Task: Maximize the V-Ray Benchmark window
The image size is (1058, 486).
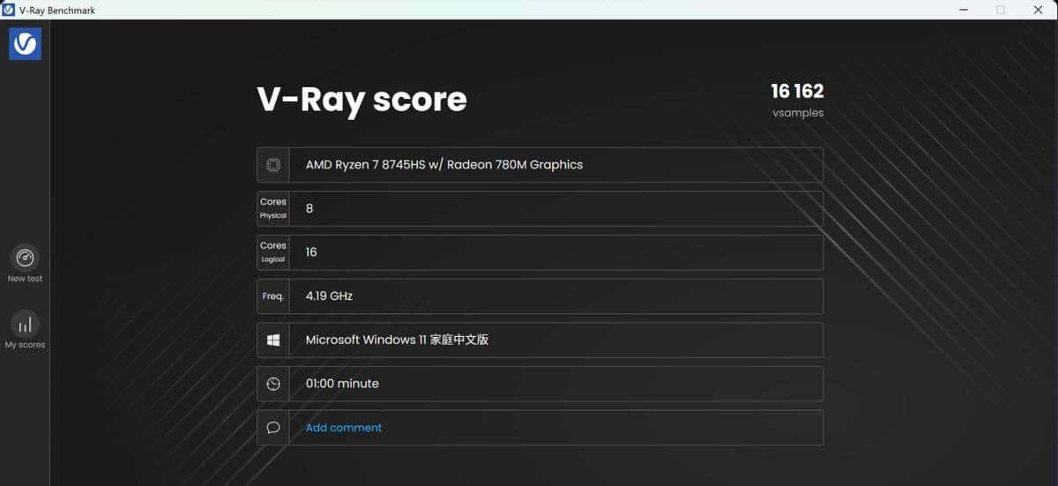Action: (1001, 10)
